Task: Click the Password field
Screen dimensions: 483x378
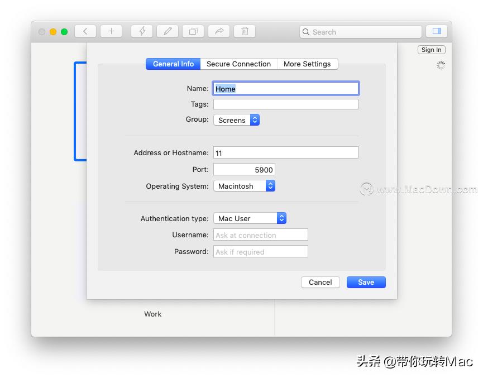Action: (261, 251)
